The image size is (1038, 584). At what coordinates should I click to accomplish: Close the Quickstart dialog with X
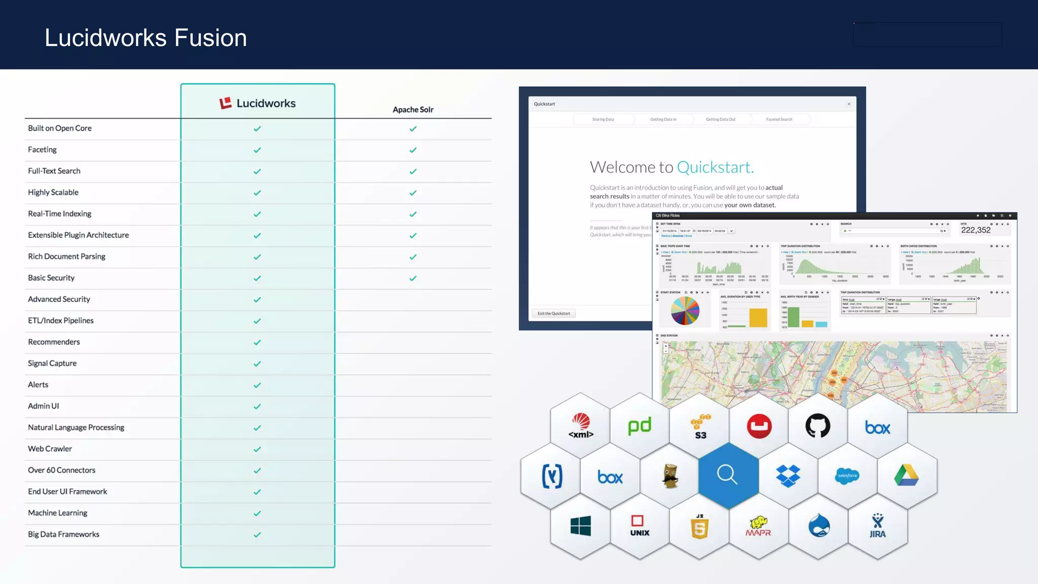[x=849, y=104]
